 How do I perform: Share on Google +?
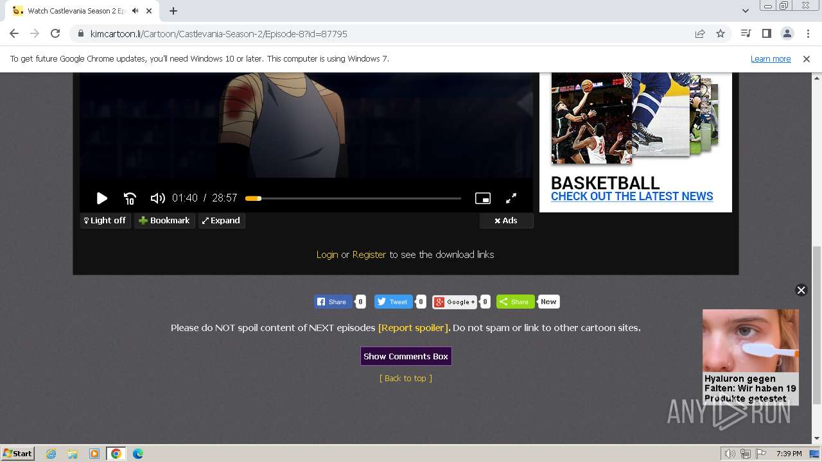tap(455, 302)
